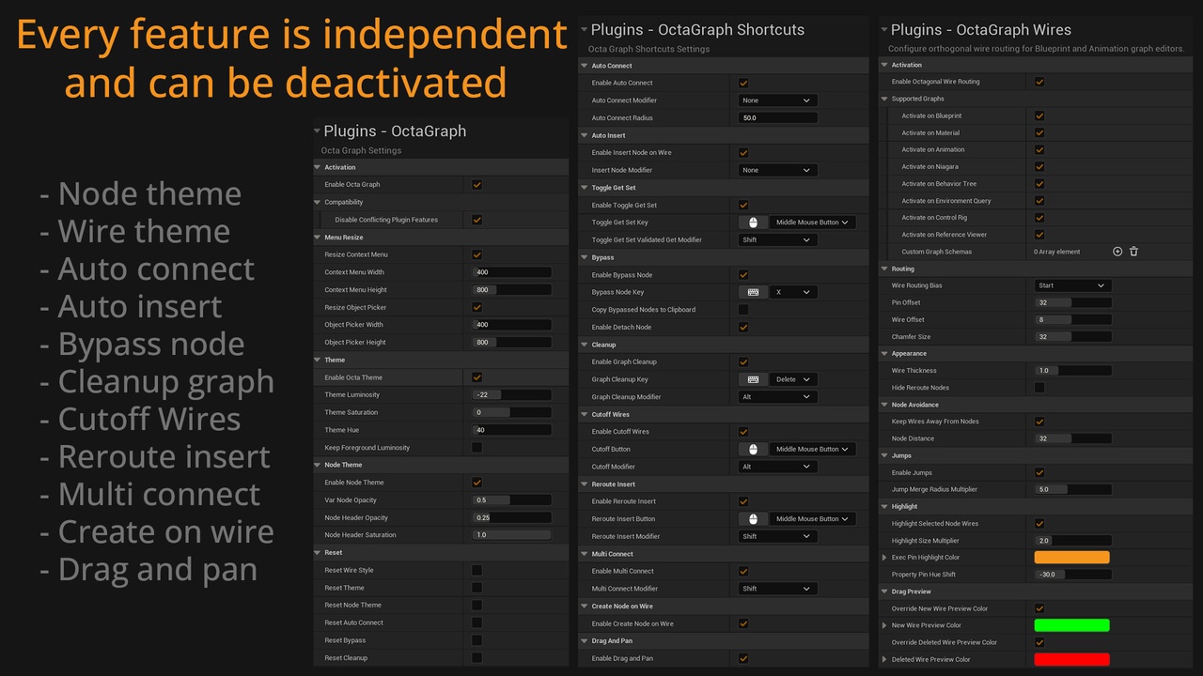Image resolution: width=1203 pixels, height=676 pixels.
Task: Collapse the Menu Resize section
Action: (317, 238)
